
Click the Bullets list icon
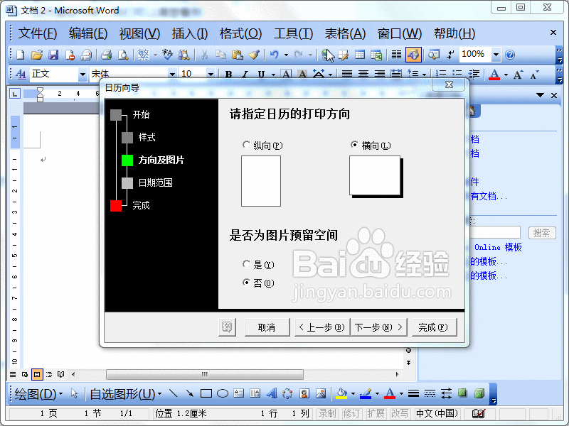[x=457, y=74]
